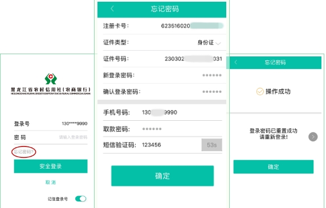Viewport: 326px width, 208px height.
Task: Click the 注册卡号 card number field
Action: (162, 26)
